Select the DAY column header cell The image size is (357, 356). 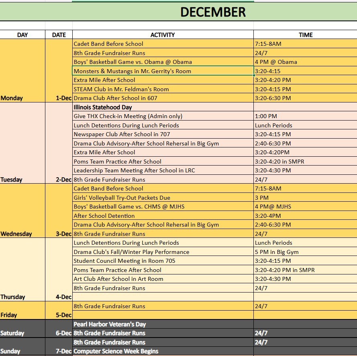coord(22,35)
